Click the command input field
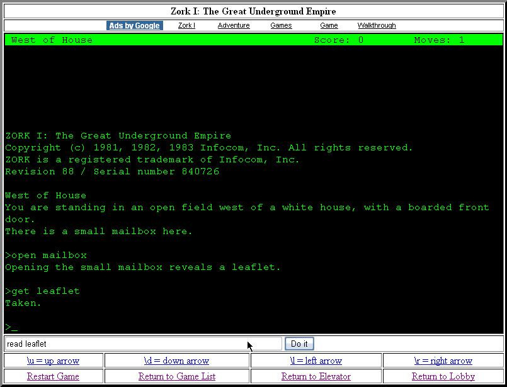The width and height of the screenshot is (507, 387). (144, 344)
